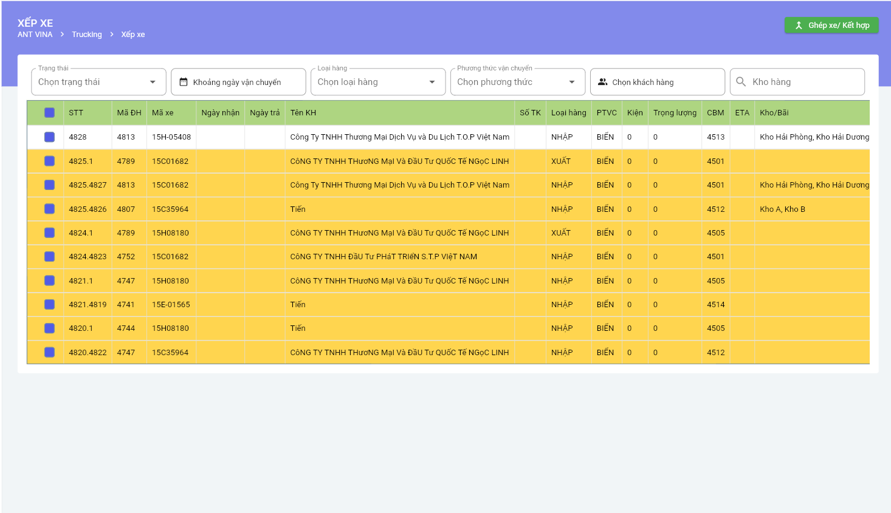
Task: Expand the Loại hàng dropdown
Action: (377, 82)
